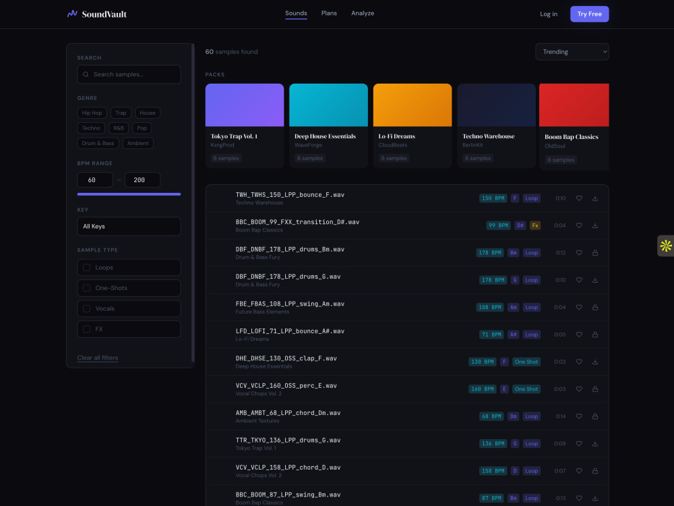The image size is (674, 506).
Task: Click Log in
Action: click(549, 13)
